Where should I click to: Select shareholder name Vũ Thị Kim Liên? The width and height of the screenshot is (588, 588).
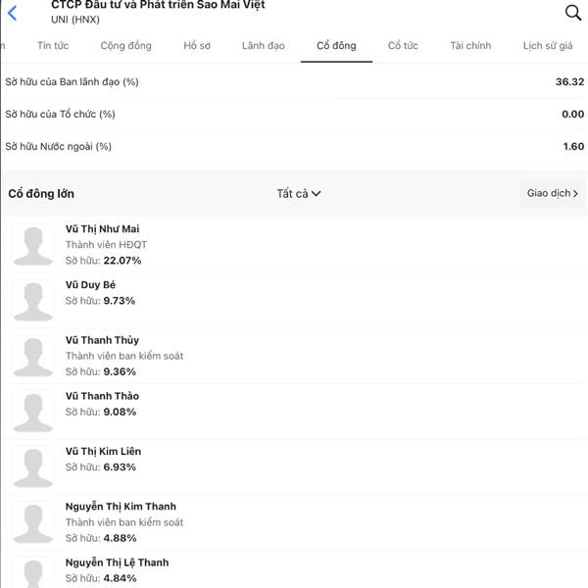pyautogui.click(x=104, y=451)
